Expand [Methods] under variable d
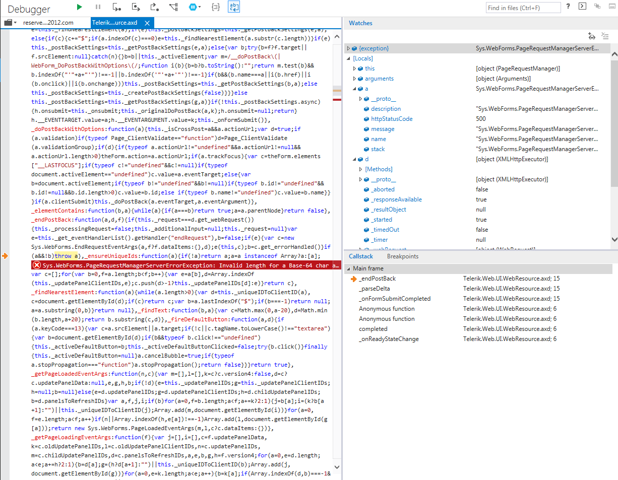Viewport: 618px width, 480px height. [x=360, y=169]
